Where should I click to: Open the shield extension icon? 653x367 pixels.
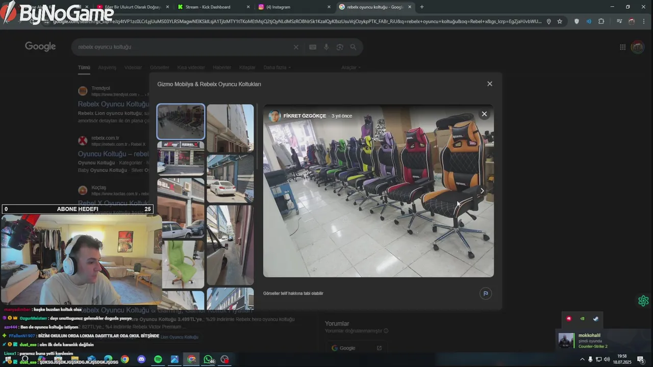[x=577, y=21]
